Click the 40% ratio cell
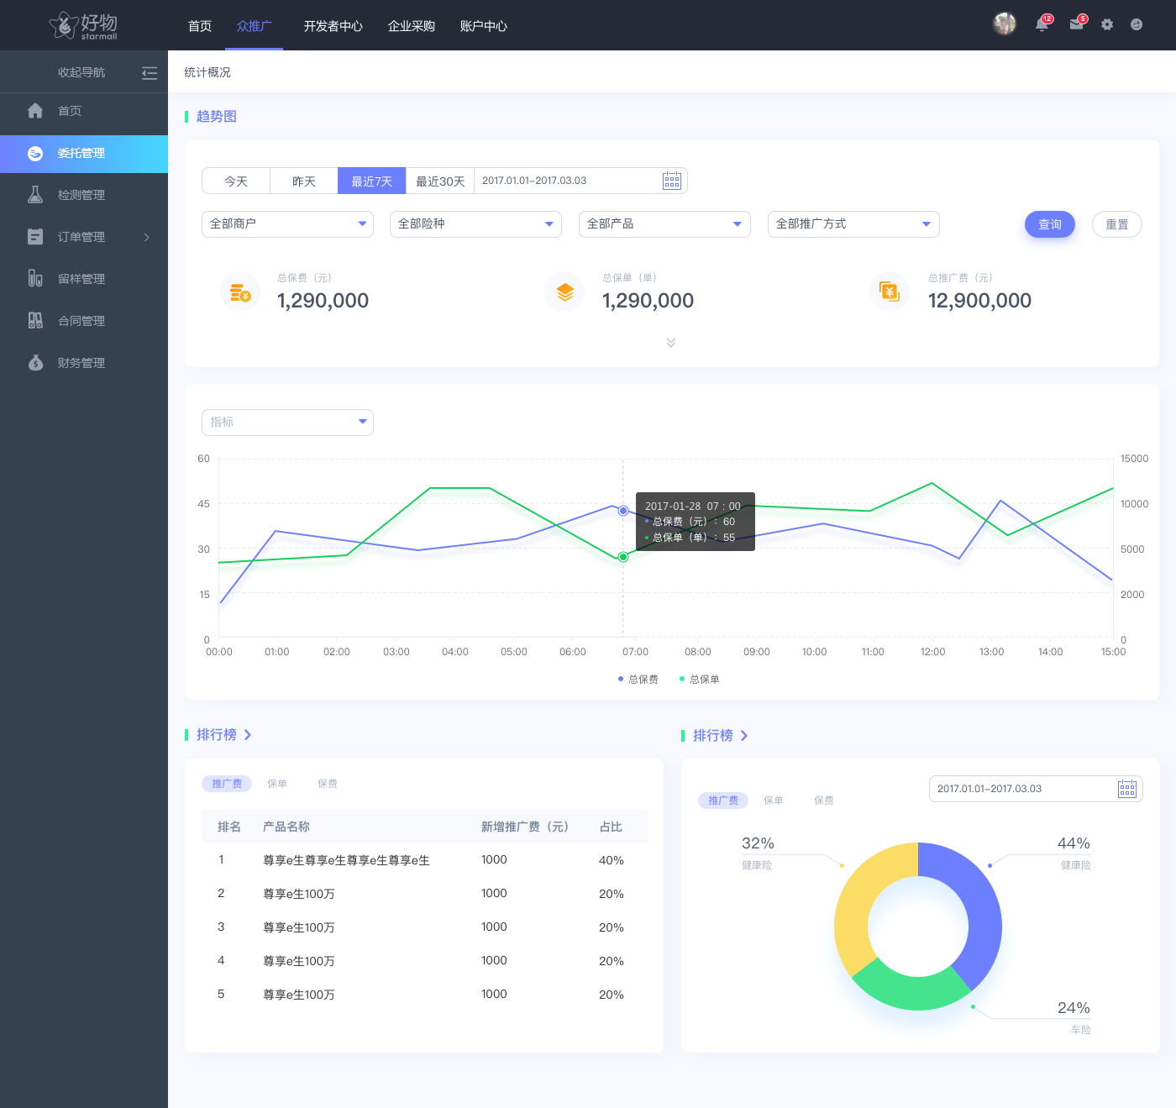The height and width of the screenshot is (1108, 1176). coord(612,860)
